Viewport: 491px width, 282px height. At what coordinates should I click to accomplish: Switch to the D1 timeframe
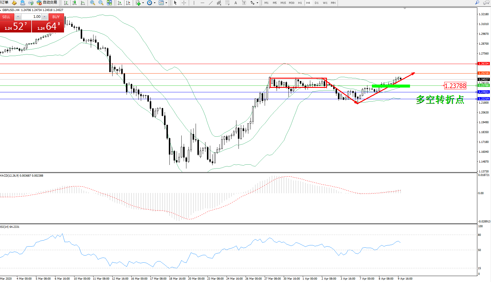(317, 3)
